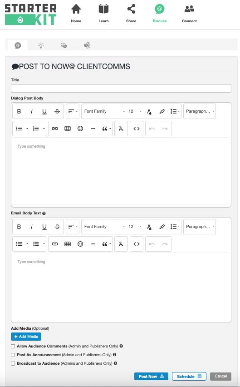
Task: Insert link in Email Body Text
Action: tap(55, 244)
